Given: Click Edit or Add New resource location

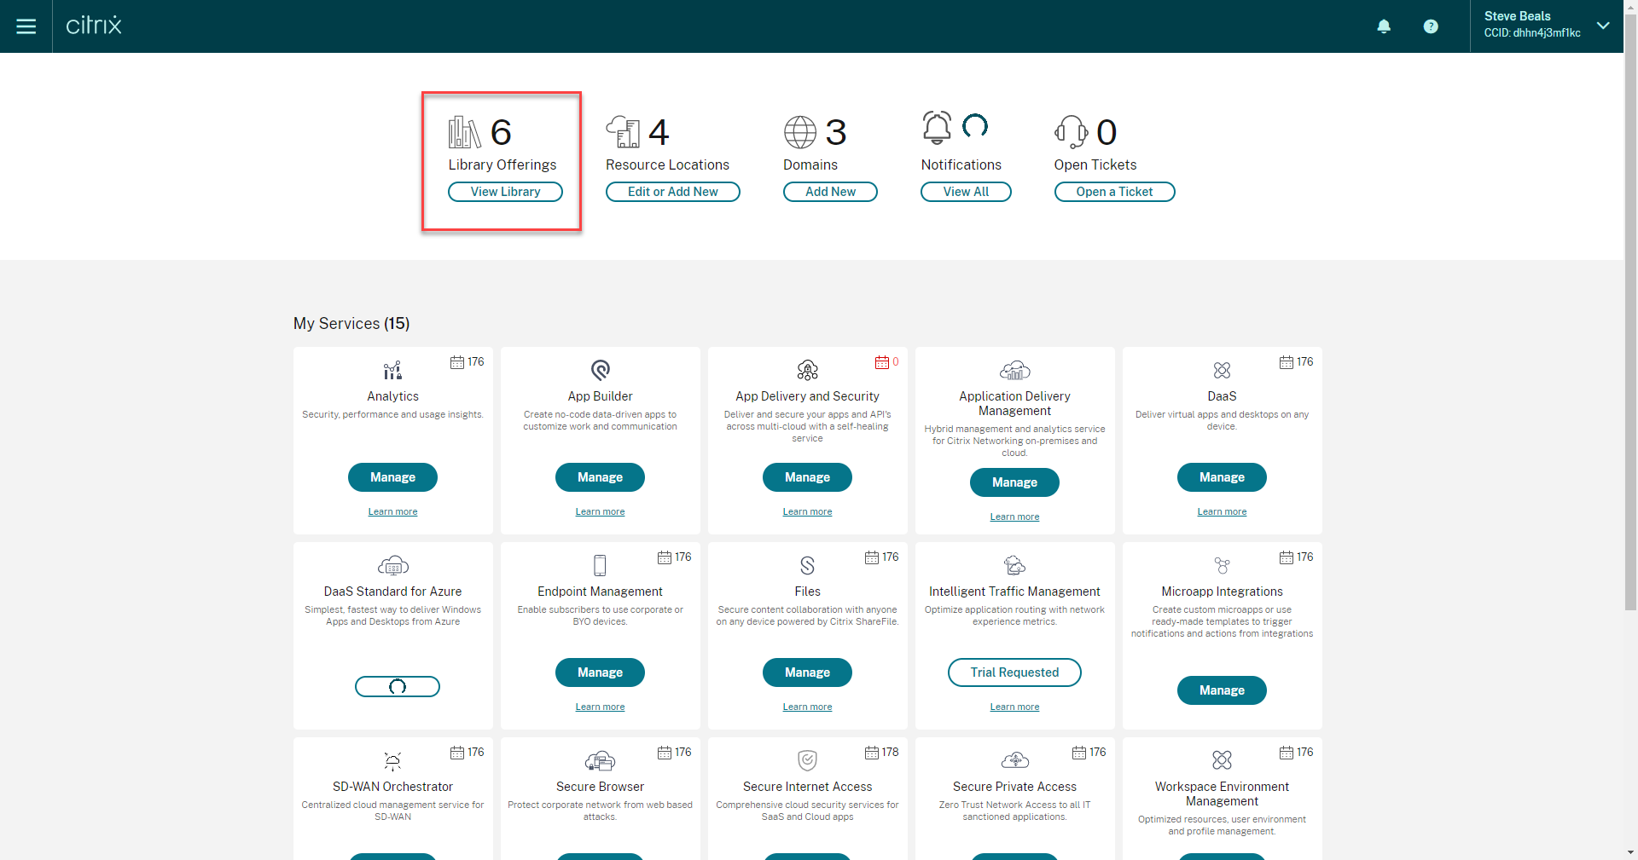Looking at the screenshot, I should click(x=673, y=192).
